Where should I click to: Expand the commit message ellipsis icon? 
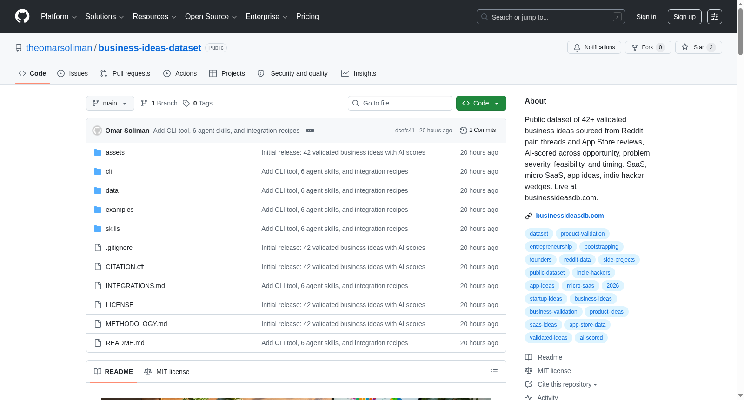pyautogui.click(x=310, y=131)
